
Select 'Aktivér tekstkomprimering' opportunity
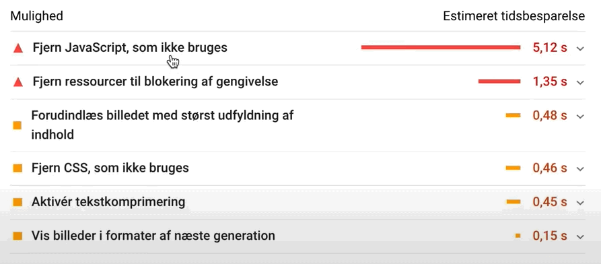click(108, 201)
